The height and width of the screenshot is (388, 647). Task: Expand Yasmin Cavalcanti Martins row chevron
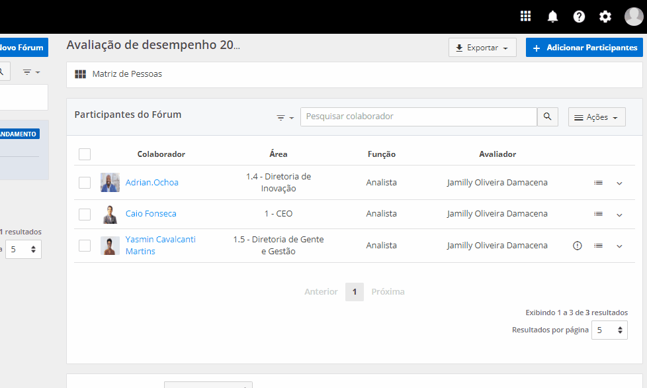[x=619, y=246]
